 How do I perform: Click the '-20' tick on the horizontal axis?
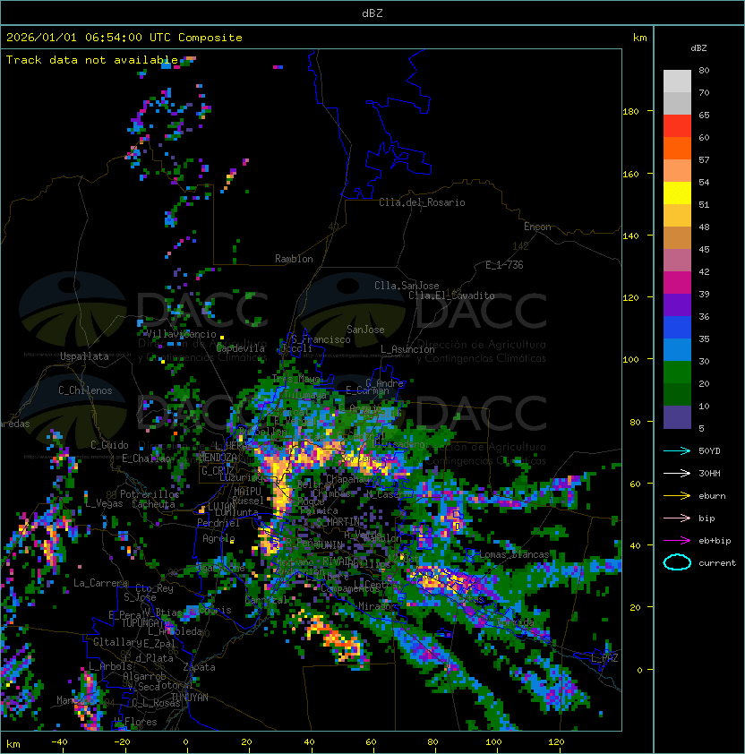(122, 742)
